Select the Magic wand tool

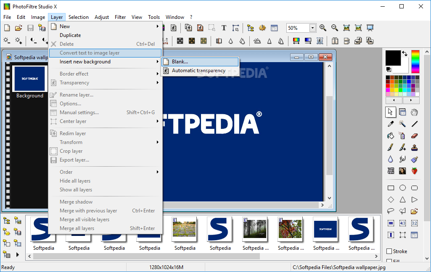(x=402, y=124)
